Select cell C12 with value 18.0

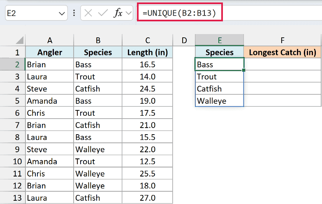click(x=148, y=186)
